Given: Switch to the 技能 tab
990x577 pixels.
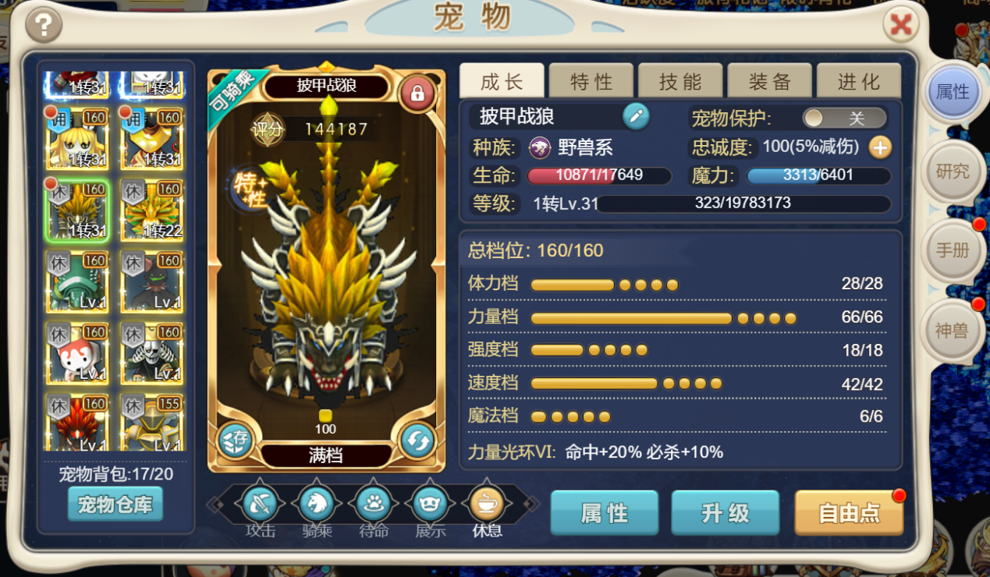Looking at the screenshot, I should [680, 81].
